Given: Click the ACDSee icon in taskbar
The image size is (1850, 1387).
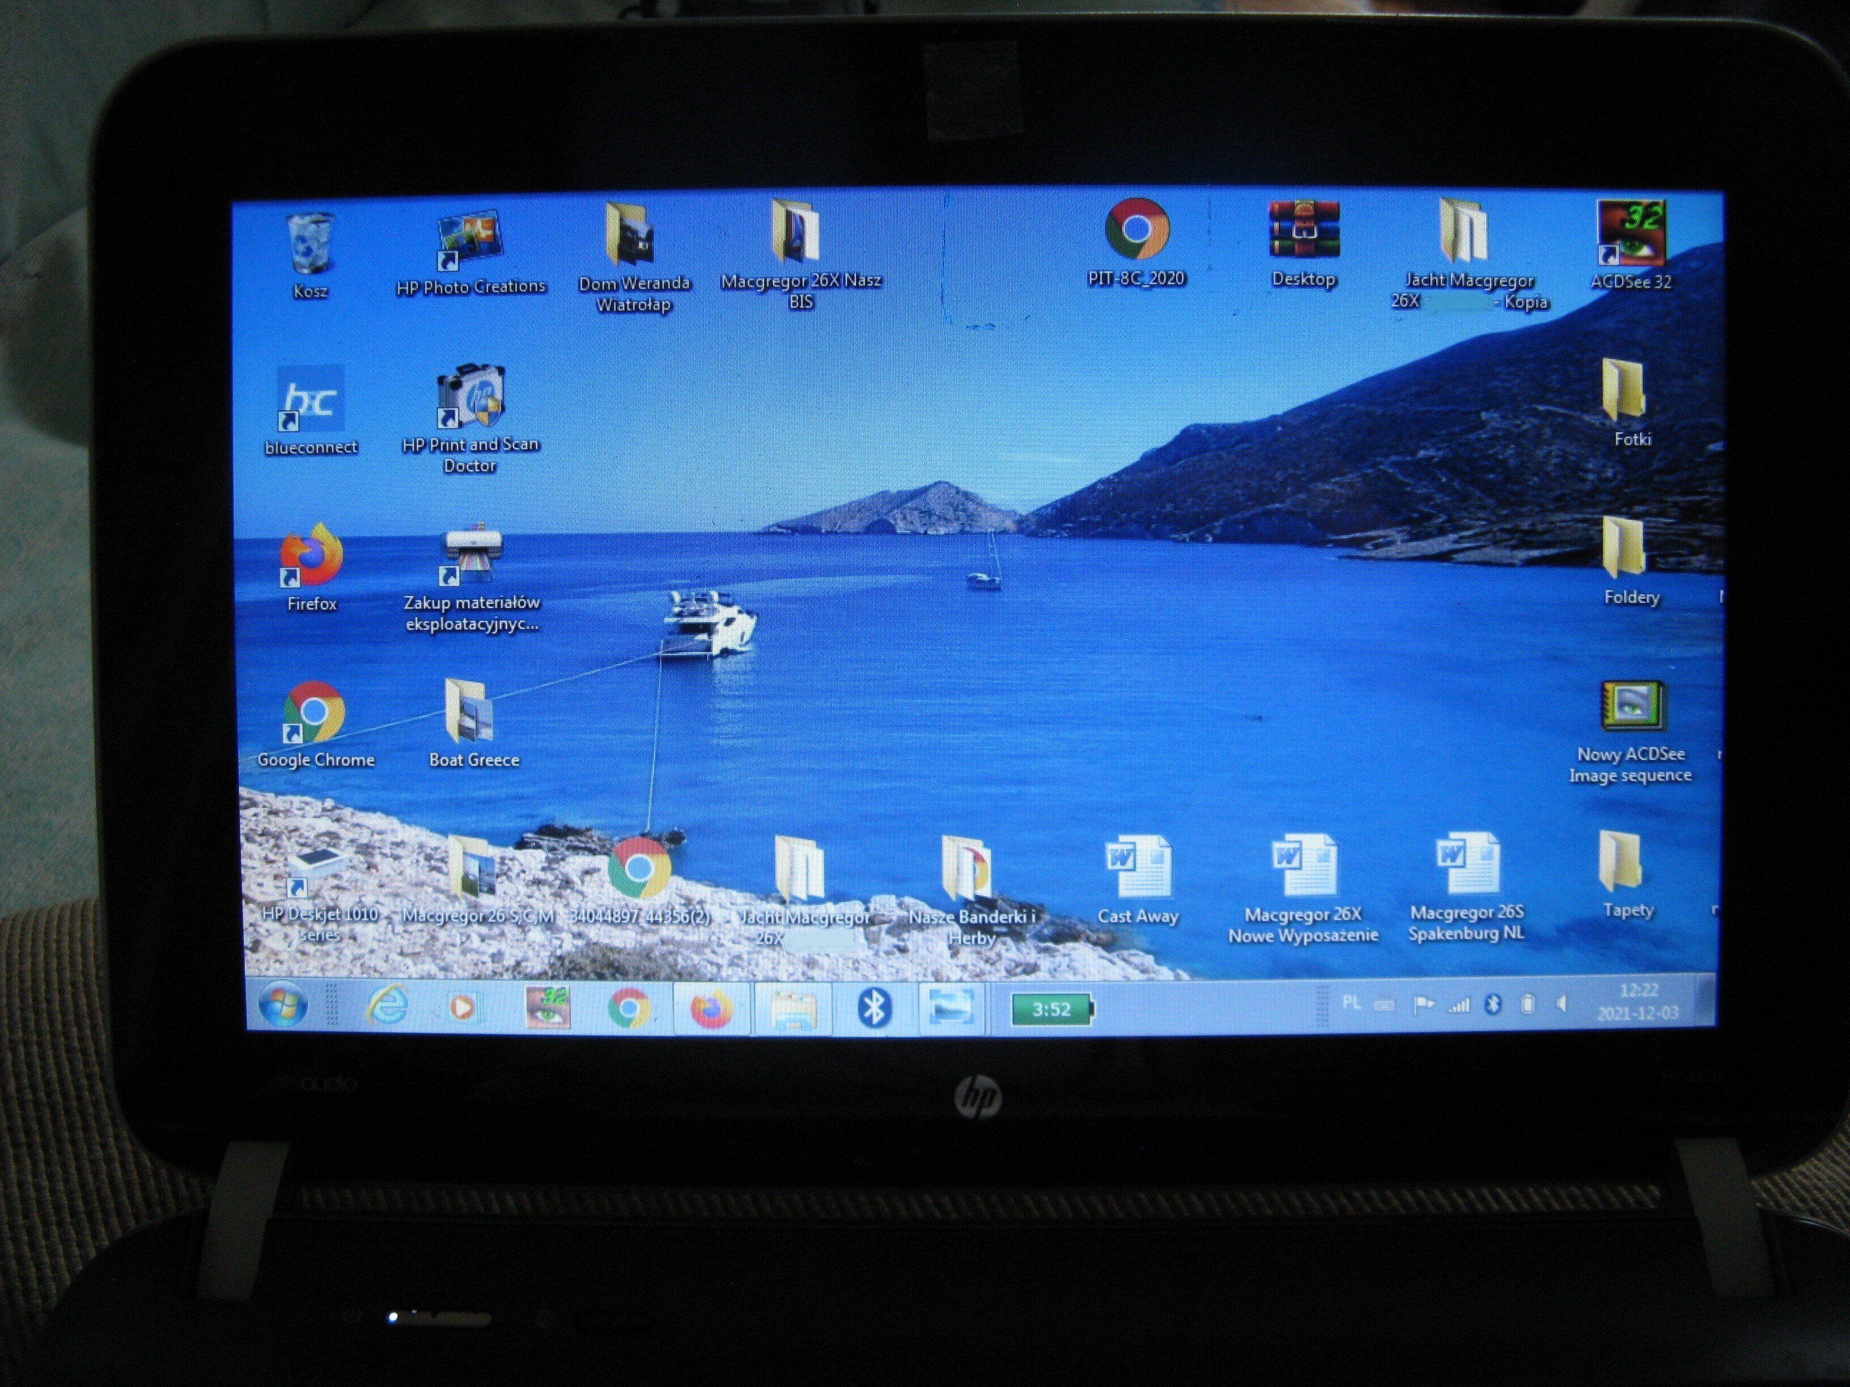Looking at the screenshot, I should point(548,1007).
